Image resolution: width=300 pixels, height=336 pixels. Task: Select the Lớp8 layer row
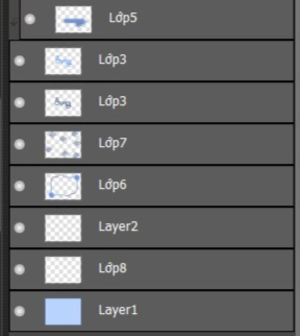coord(152,270)
